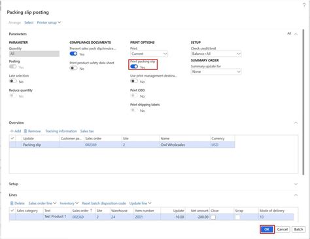Collapse the Overview section chevron

pyautogui.click(x=296, y=122)
